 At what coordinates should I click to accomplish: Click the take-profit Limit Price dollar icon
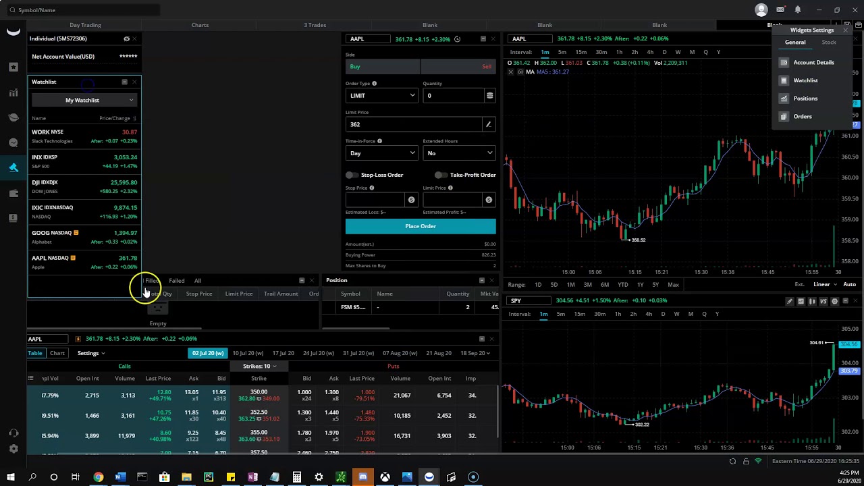(489, 200)
